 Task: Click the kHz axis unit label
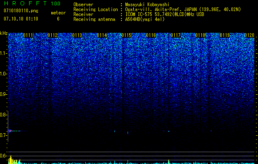(4, 34)
